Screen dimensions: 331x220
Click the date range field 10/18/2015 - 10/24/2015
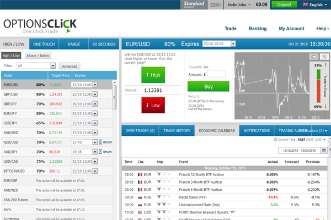coord(300,150)
